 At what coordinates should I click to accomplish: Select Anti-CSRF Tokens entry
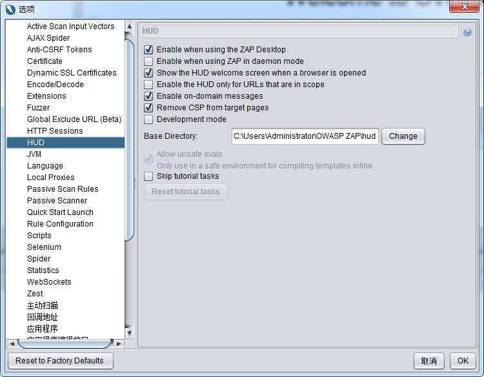tap(59, 50)
